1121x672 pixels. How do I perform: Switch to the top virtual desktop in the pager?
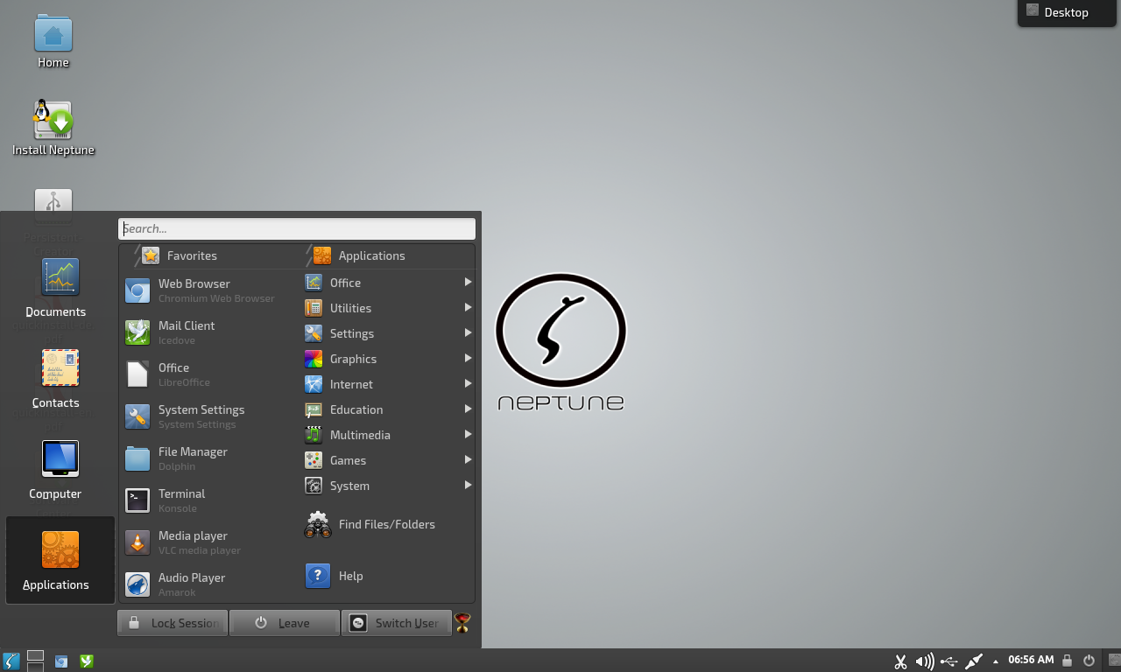pos(35,655)
